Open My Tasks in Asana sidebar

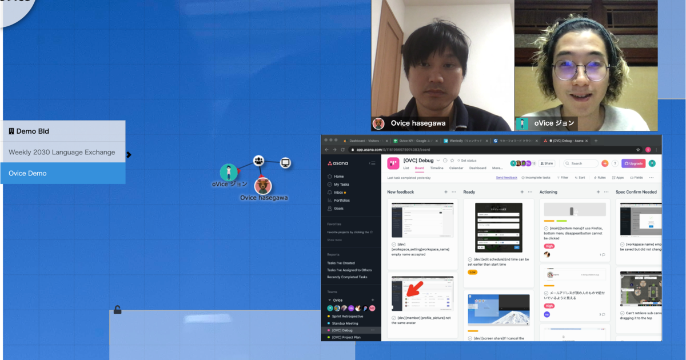pos(337,185)
